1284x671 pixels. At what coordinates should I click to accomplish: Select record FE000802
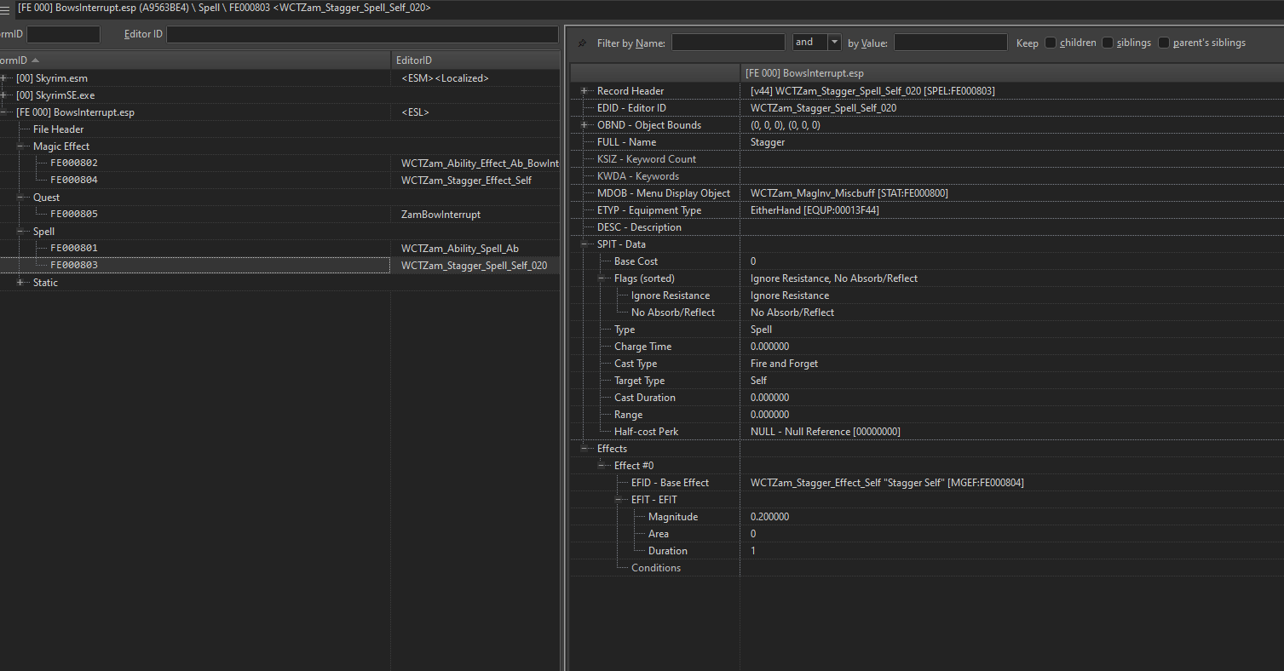point(74,163)
